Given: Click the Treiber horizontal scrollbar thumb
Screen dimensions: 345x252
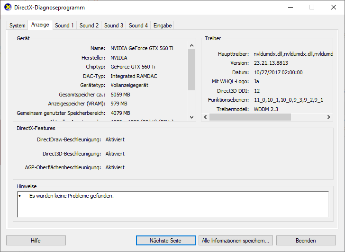Looking at the screenshot, I should tap(250, 117).
